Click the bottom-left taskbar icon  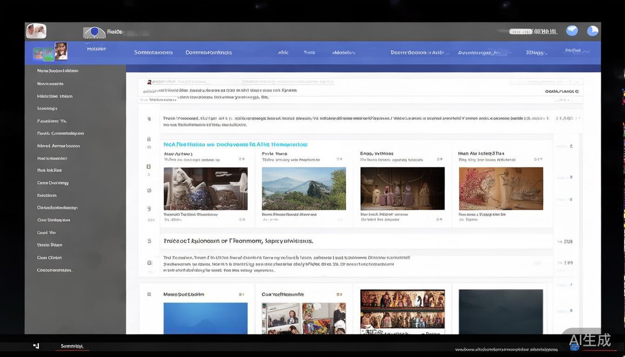(36, 346)
